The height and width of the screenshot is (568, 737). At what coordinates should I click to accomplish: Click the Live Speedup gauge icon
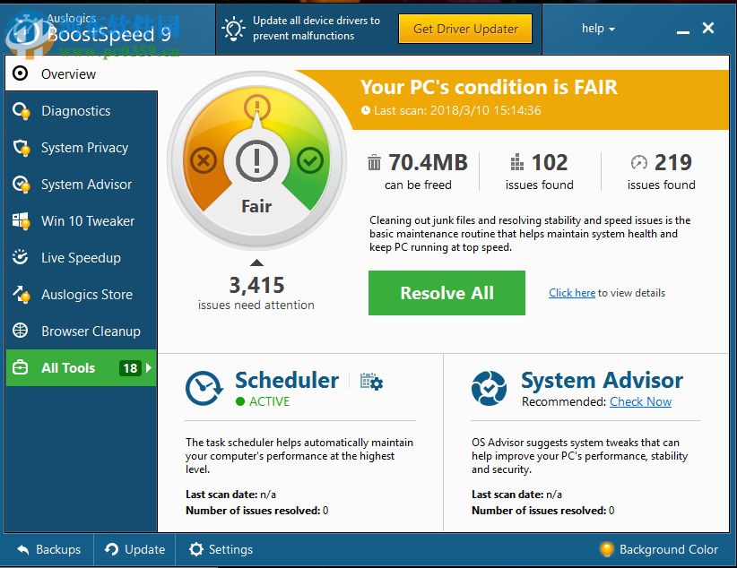[x=21, y=257]
